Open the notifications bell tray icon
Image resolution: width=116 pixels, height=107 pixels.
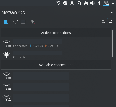click(58, 3)
